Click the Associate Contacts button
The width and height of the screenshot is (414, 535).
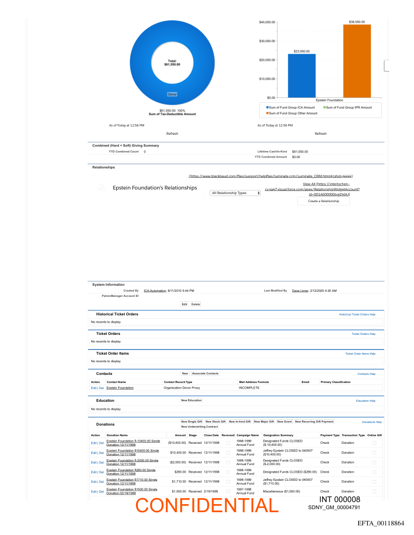(x=205, y=373)
